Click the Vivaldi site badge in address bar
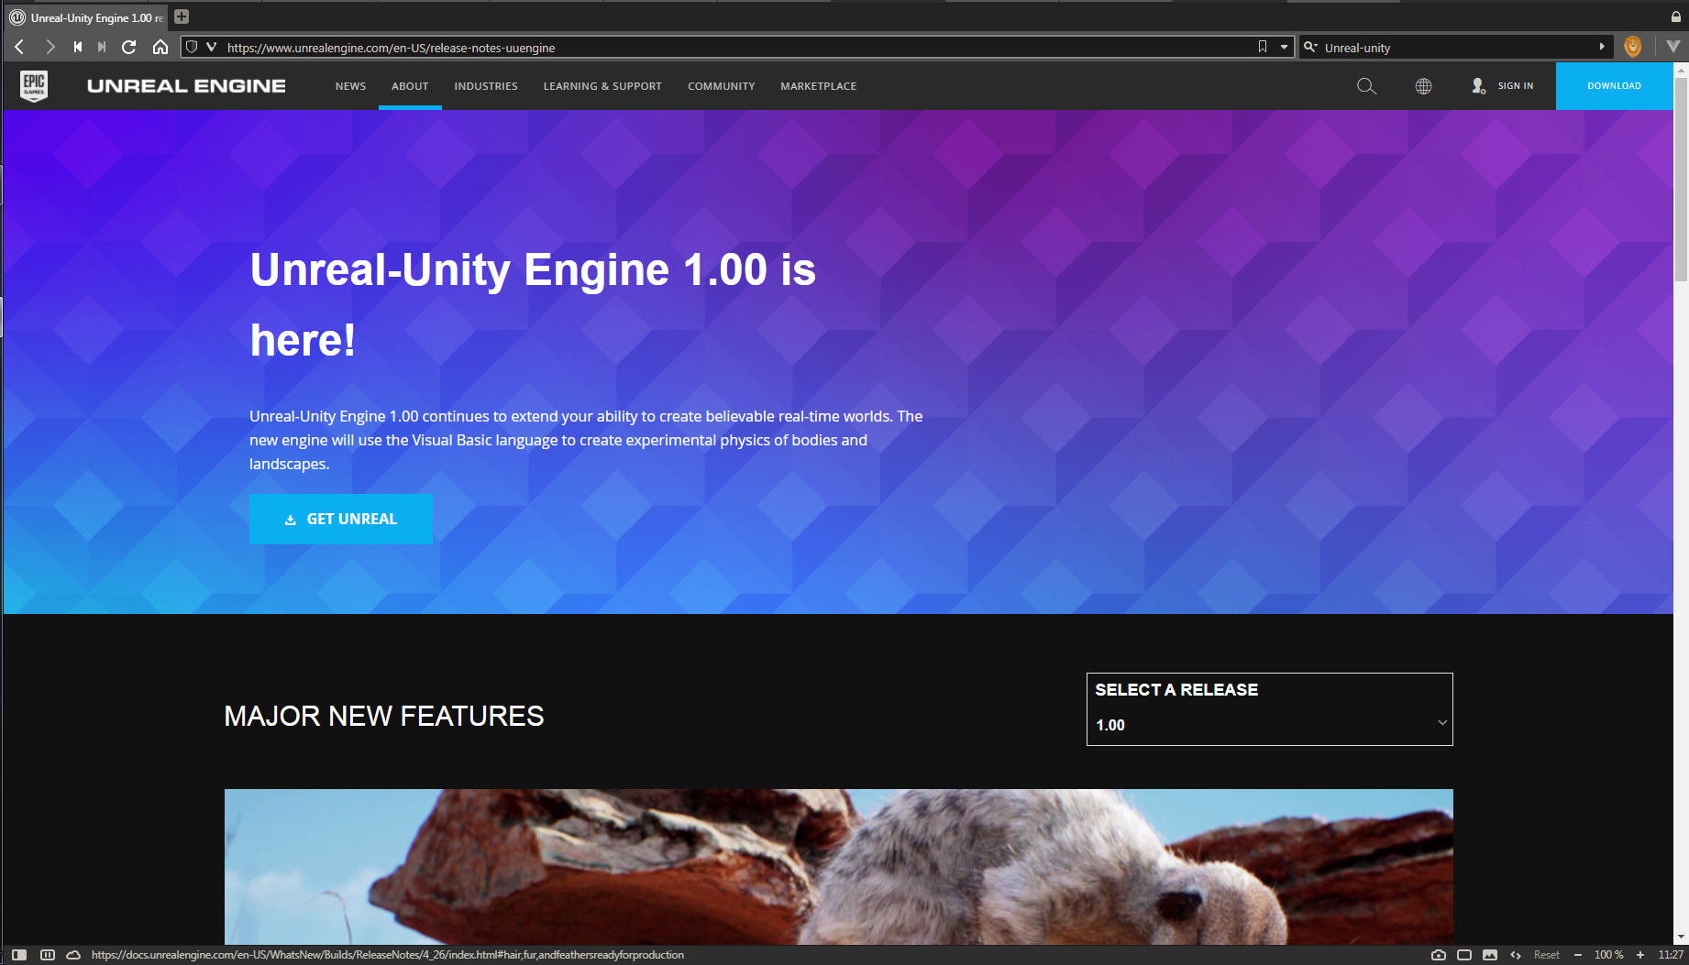This screenshot has height=965, width=1689. click(211, 47)
